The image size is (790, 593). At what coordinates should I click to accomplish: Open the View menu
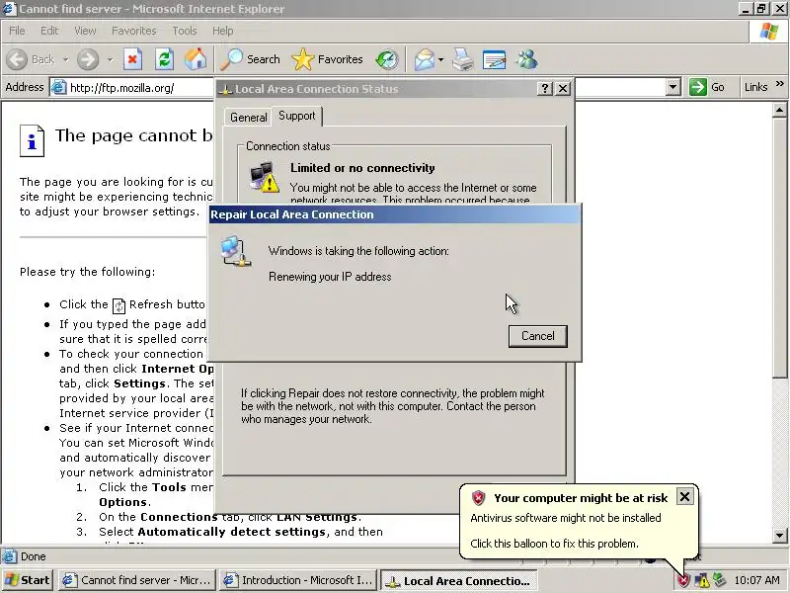click(x=85, y=31)
